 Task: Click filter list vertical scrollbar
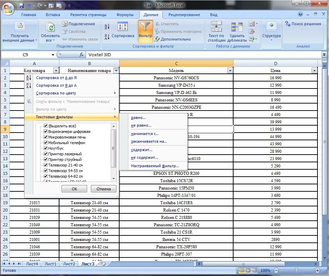click(x=114, y=148)
